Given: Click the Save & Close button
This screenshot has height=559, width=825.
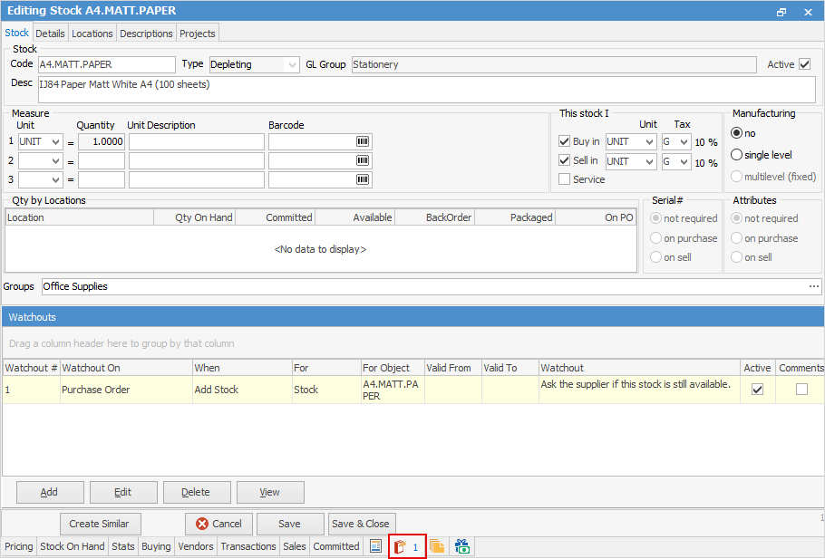Looking at the screenshot, I should [x=360, y=524].
